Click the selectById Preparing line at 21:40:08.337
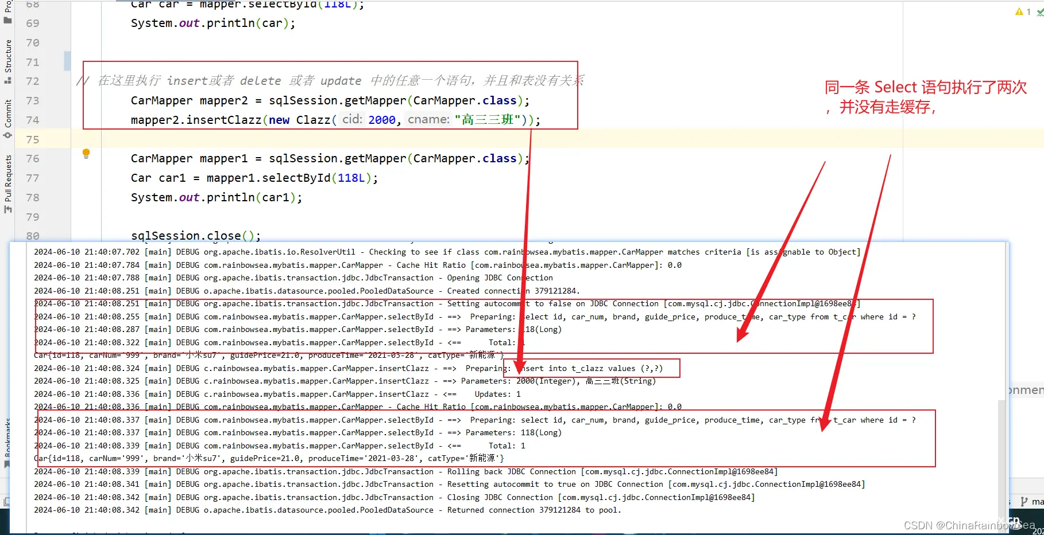Image resolution: width=1044 pixels, height=535 pixels. pyautogui.click(x=474, y=420)
